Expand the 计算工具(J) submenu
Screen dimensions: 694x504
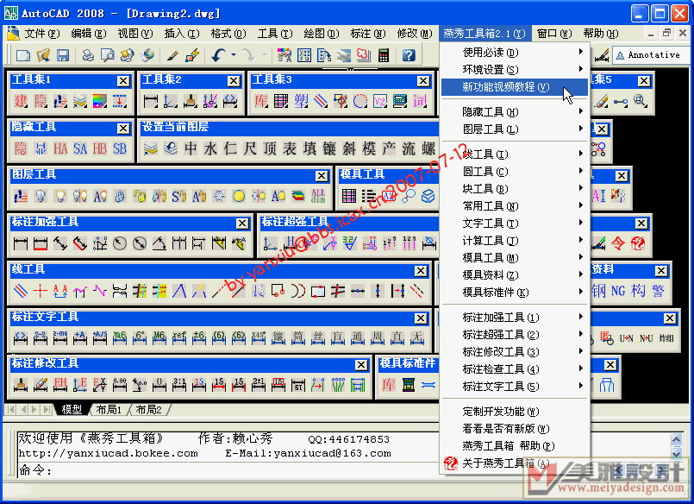[516, 241]
